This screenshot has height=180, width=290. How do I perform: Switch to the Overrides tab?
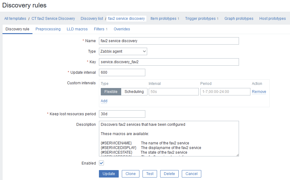tap(122, 29)
